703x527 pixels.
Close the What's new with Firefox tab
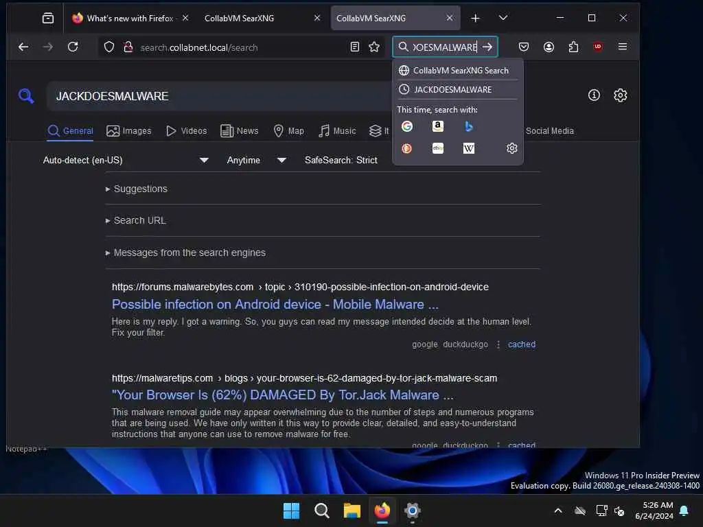coord(185,18)
